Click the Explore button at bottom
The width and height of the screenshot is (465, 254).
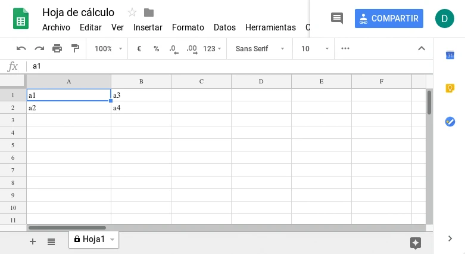point(416,243)
